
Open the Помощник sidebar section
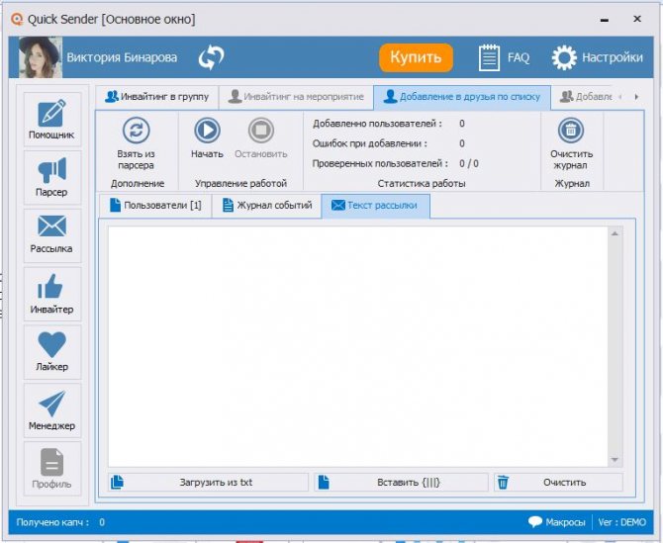tap(52, 120)
